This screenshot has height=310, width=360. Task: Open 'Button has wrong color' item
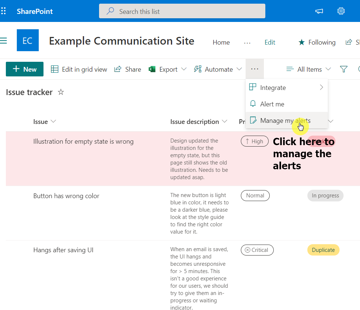click(67, 196)
